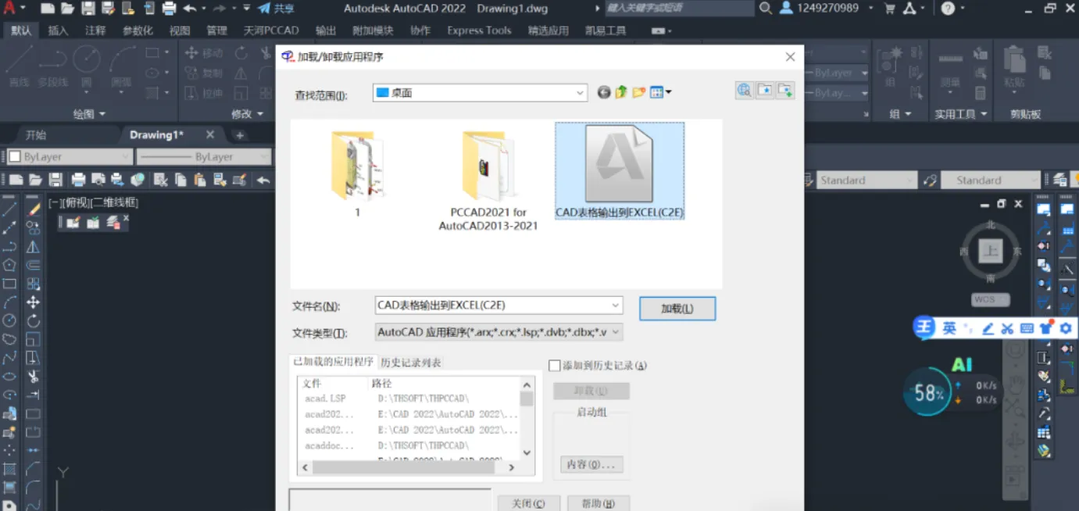The height and width of the screenshot is (511, 1079).
Task: Open the ByLayer linetype dropdown
Action: coord(204,156)
